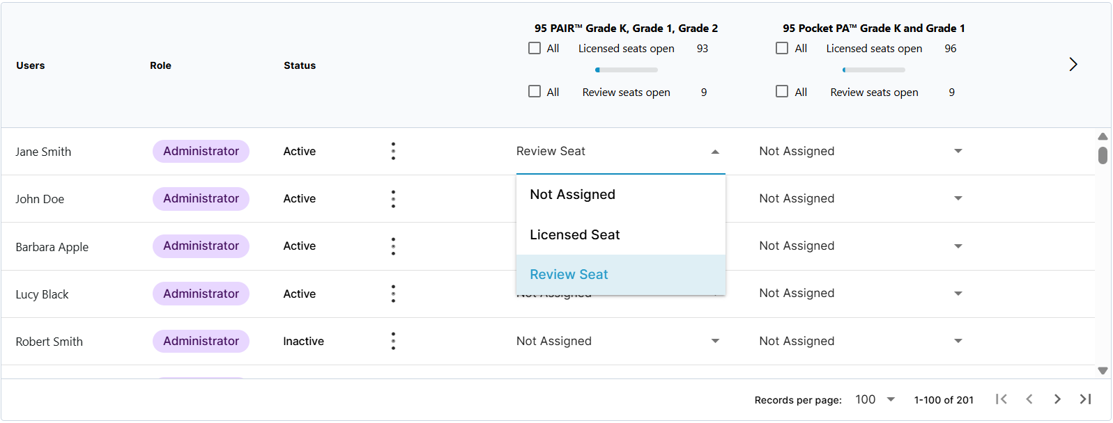Open Robert Smith's three-dot actions menu
This screenshot has width=1113, height=423.
(x=393, y=341)
